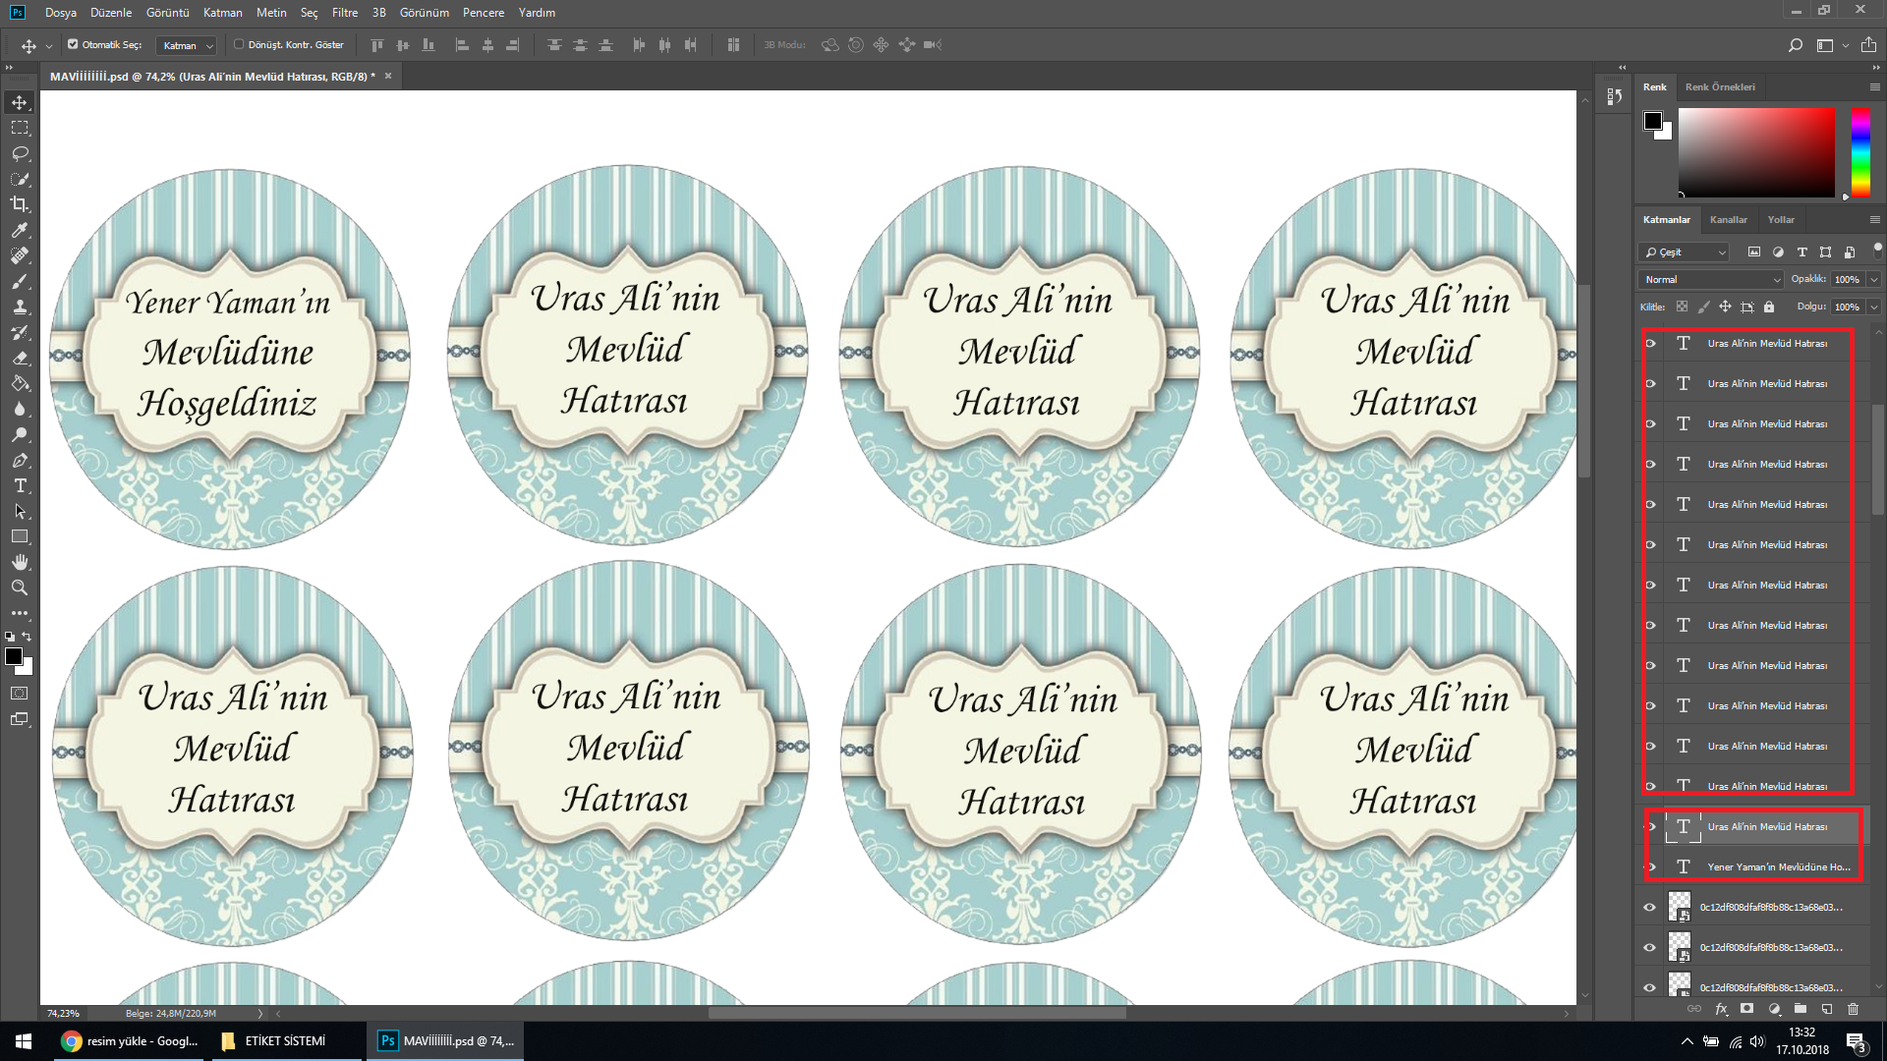Image resolution: width=1887 pixels, height=1061 pixels.
Task: Select the Clone Stamp tool
Action: point(20,307)
